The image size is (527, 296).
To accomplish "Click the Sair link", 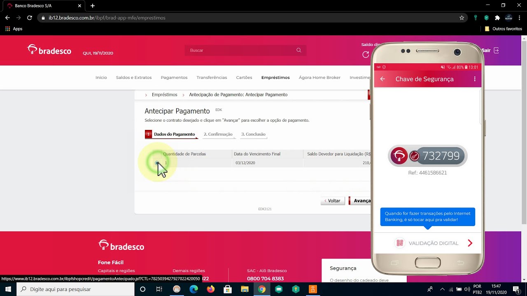I will pyautogui.click(x=486, y=50).
